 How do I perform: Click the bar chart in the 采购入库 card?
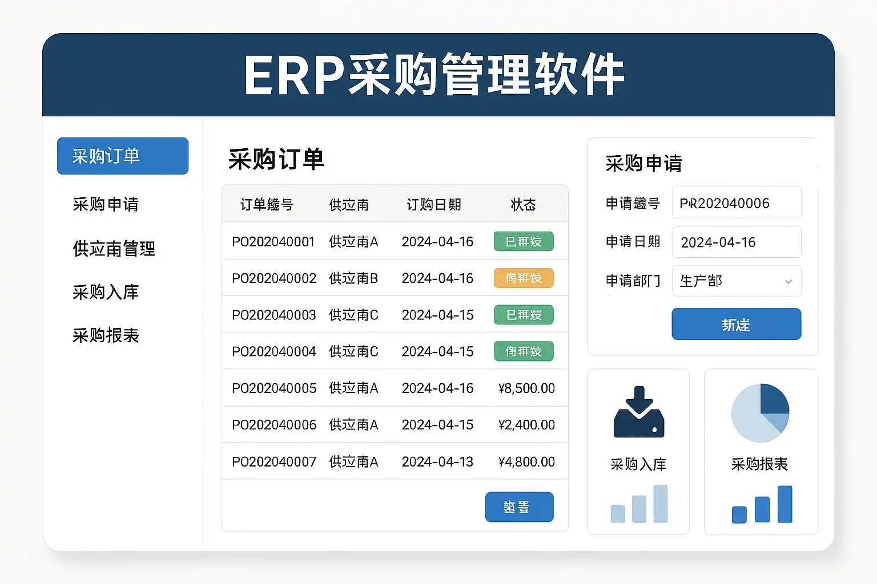639,504
